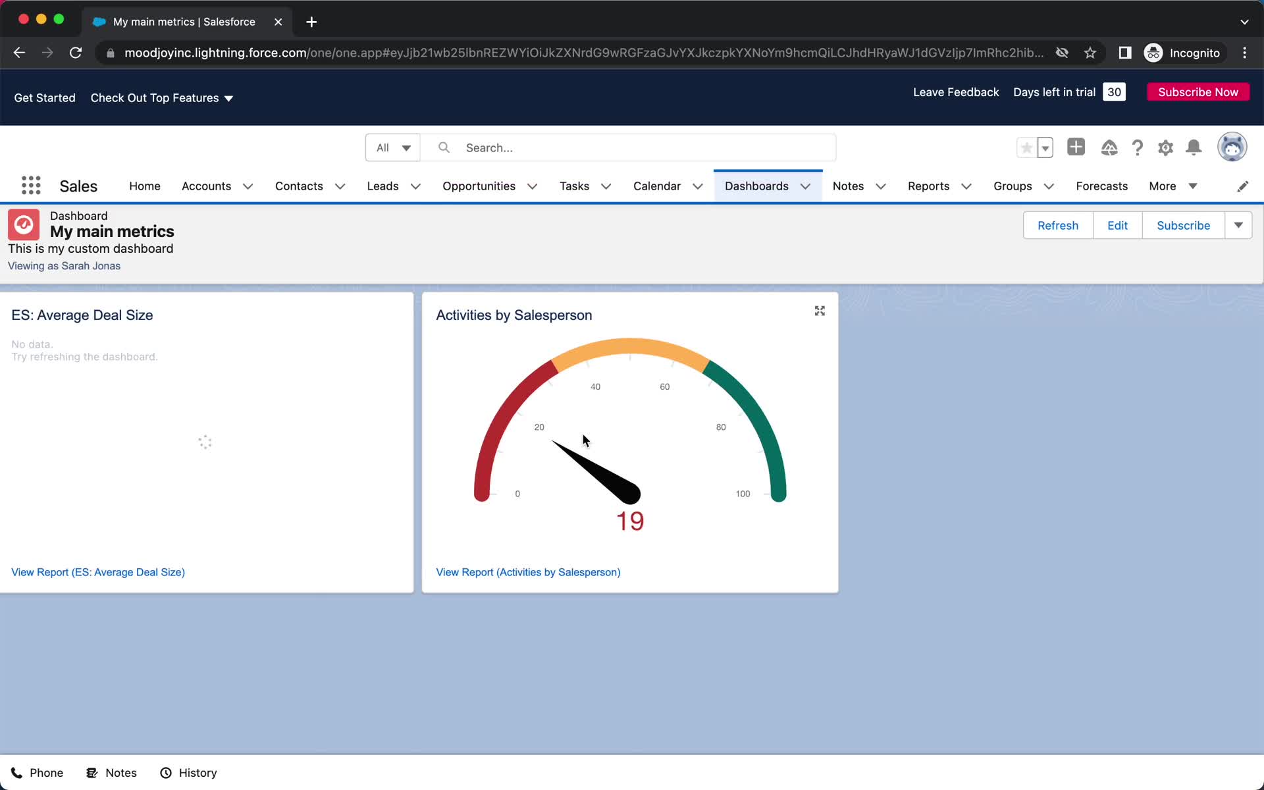This screenshot has height=790, width=1264.
Task: Click the Leave Feedback link
Action: point(955,92)
